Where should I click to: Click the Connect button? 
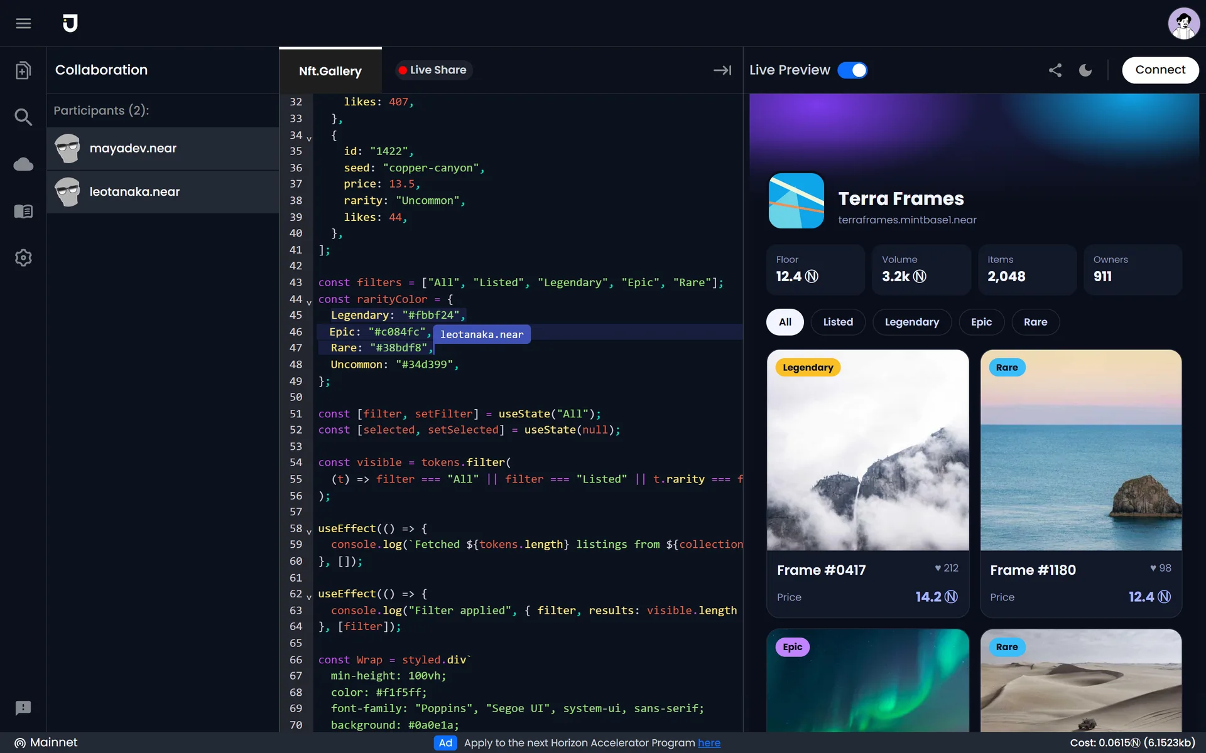(x=1160, y=70)
